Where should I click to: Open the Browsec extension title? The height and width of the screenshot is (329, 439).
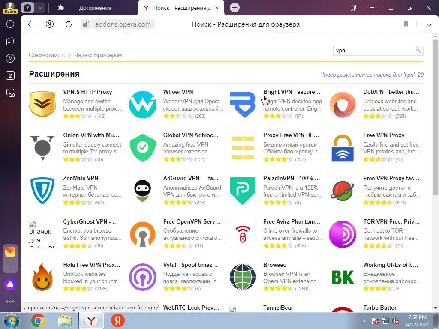click(x=275, y=265)
